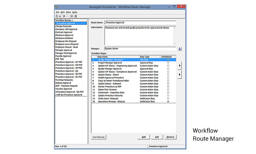Click the Undo toolbar icon
256x154 pixels.
67,16
